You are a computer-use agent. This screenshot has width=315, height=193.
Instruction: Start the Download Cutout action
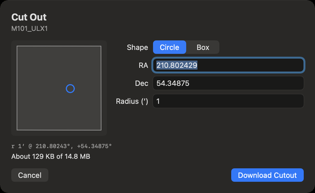[267, 175]
